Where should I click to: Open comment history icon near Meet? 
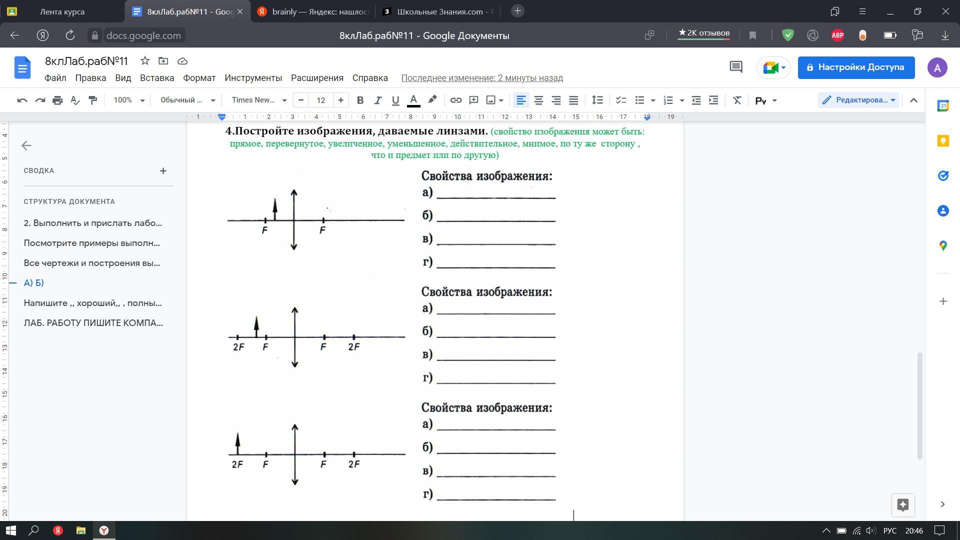[x=735, y=67]
